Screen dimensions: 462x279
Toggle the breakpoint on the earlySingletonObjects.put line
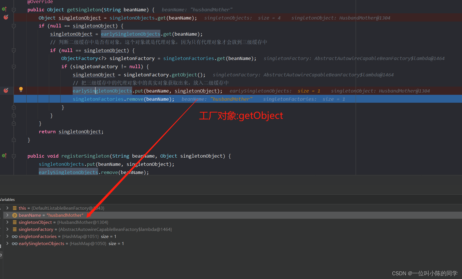6,90
